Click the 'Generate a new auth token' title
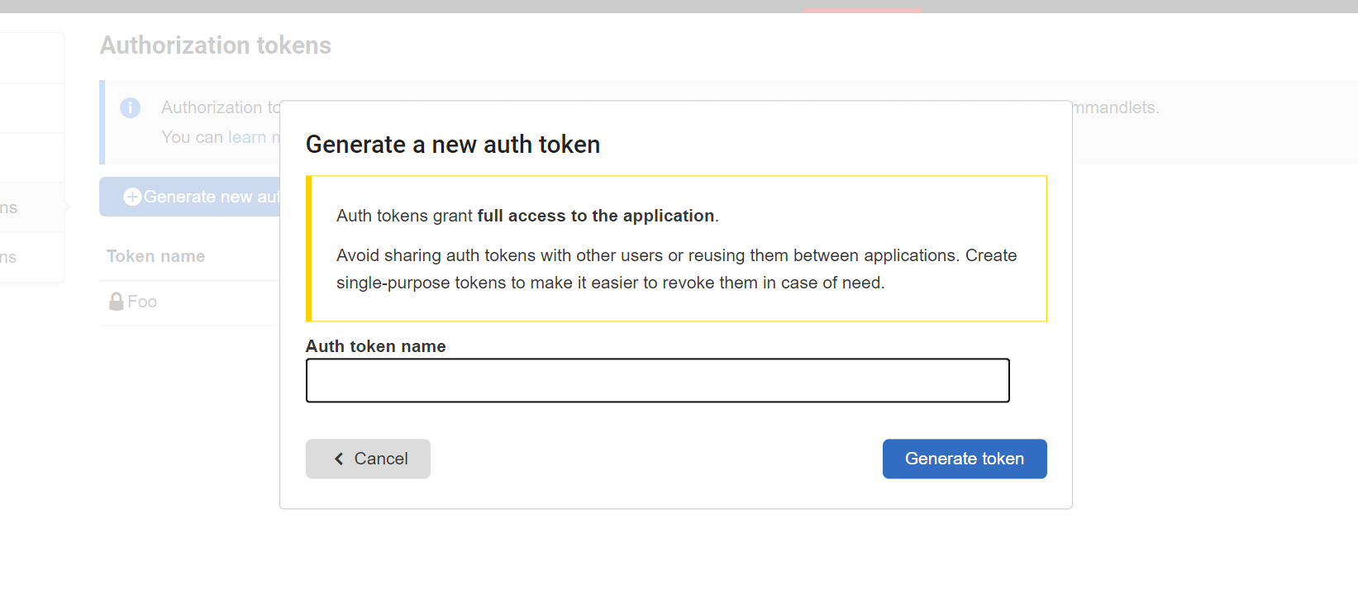Viewport: 1358px width, 595px height. (x=453, y=145)
